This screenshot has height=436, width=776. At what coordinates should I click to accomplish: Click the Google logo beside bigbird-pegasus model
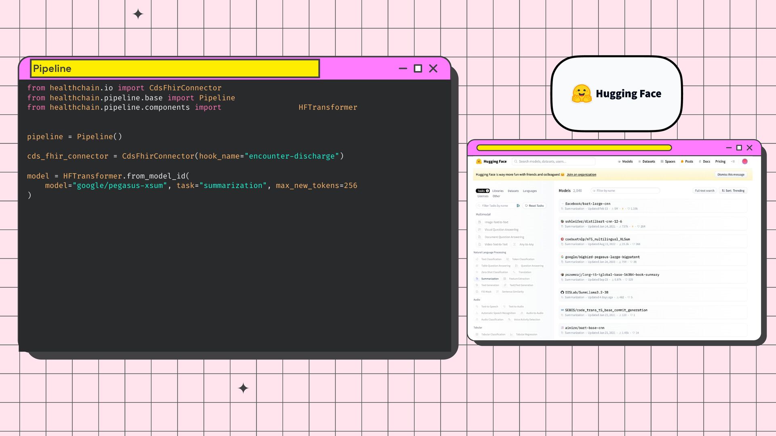[562, 257]
